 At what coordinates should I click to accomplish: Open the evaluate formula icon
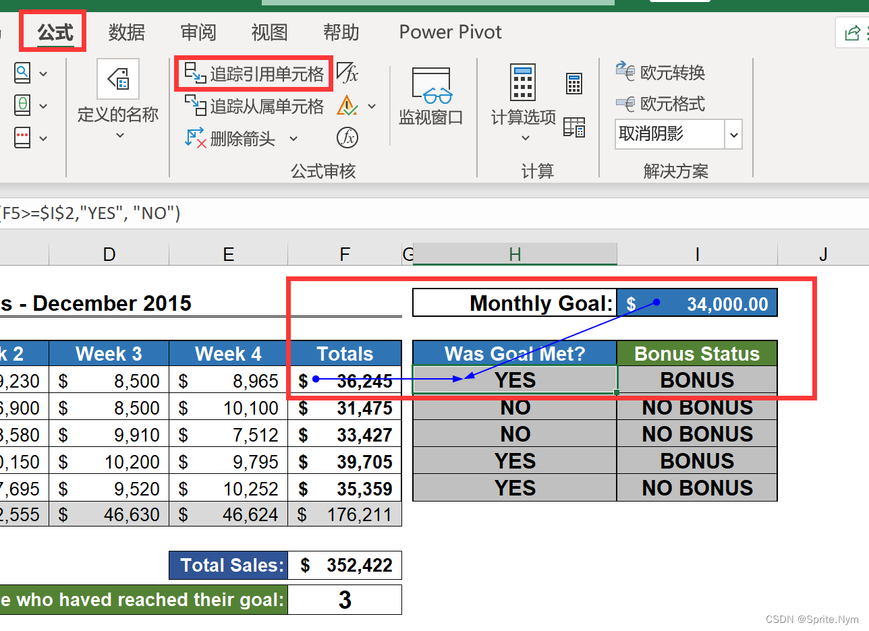pyautogui.click(x=347, y=138)
